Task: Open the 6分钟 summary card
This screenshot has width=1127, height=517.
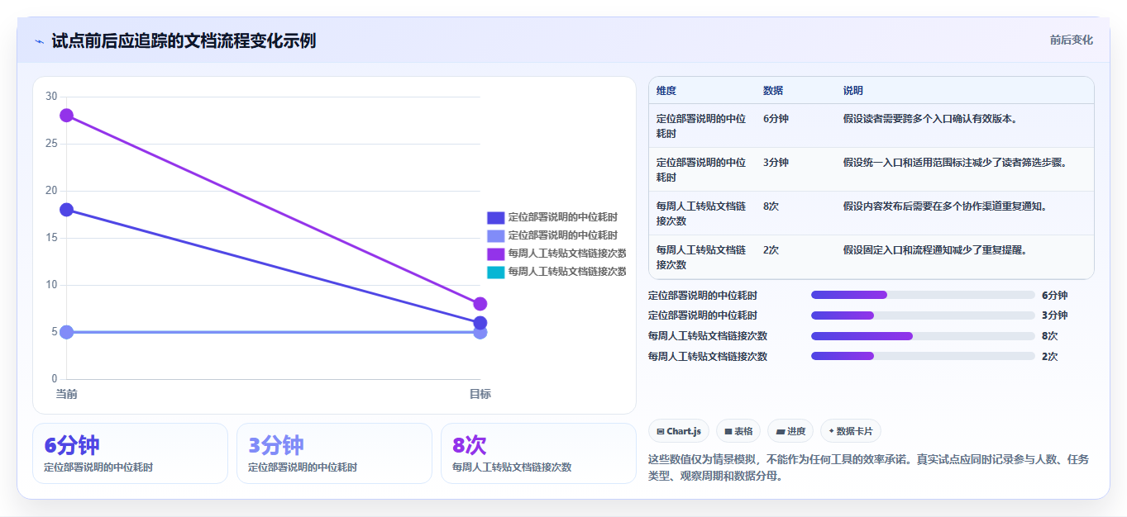Action: [x=130, y=453]
